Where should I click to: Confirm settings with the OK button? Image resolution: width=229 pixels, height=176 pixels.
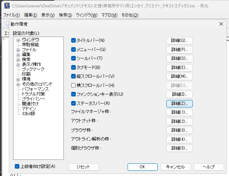[x=143, y=167]
